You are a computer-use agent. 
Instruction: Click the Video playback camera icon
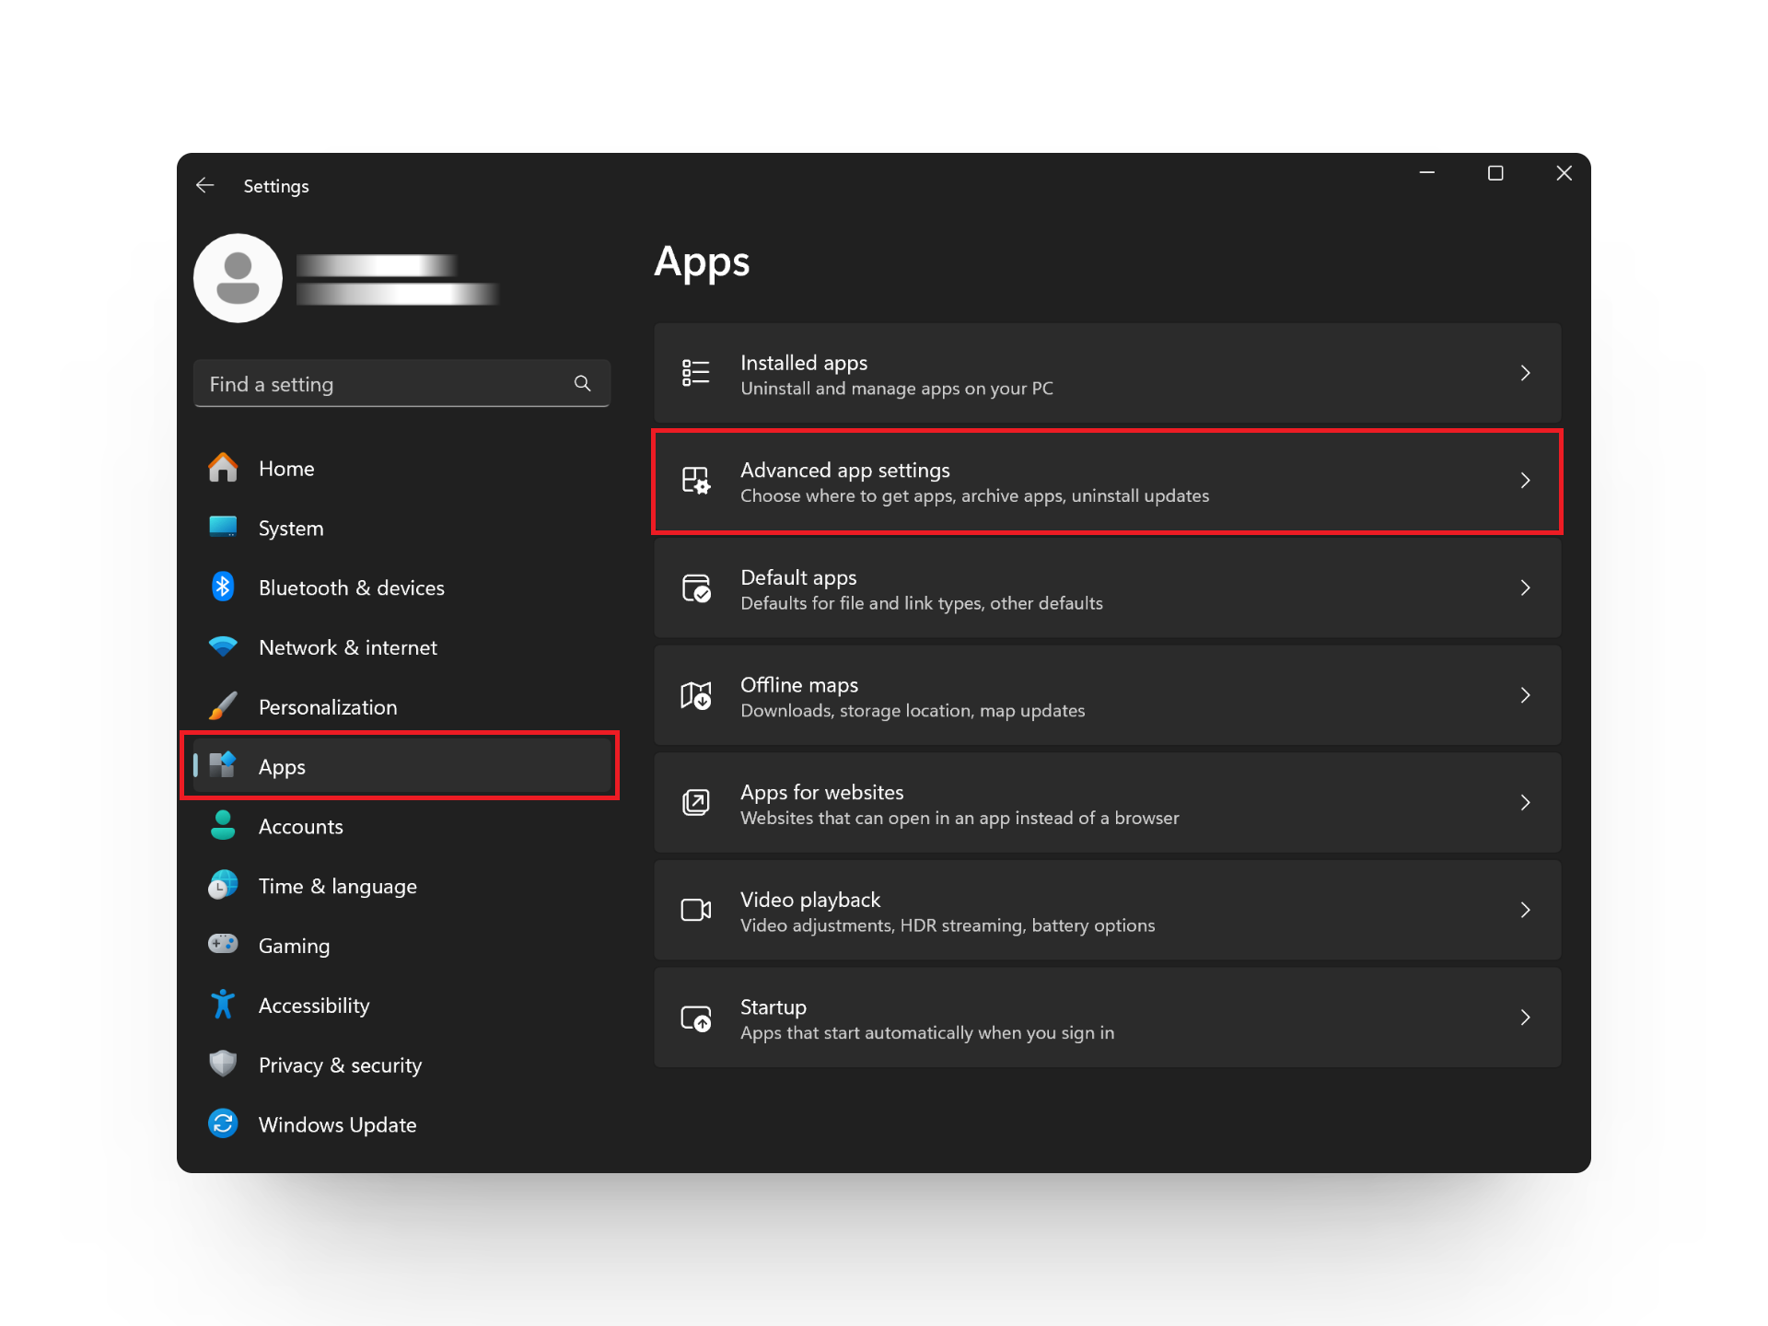coord(696,910)
